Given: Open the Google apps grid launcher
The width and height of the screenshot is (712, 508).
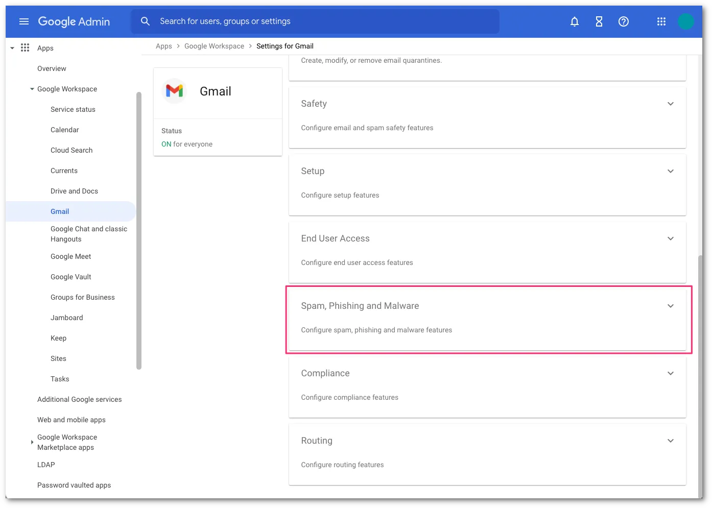Looking at the screenshot, I should pos(661,21).
